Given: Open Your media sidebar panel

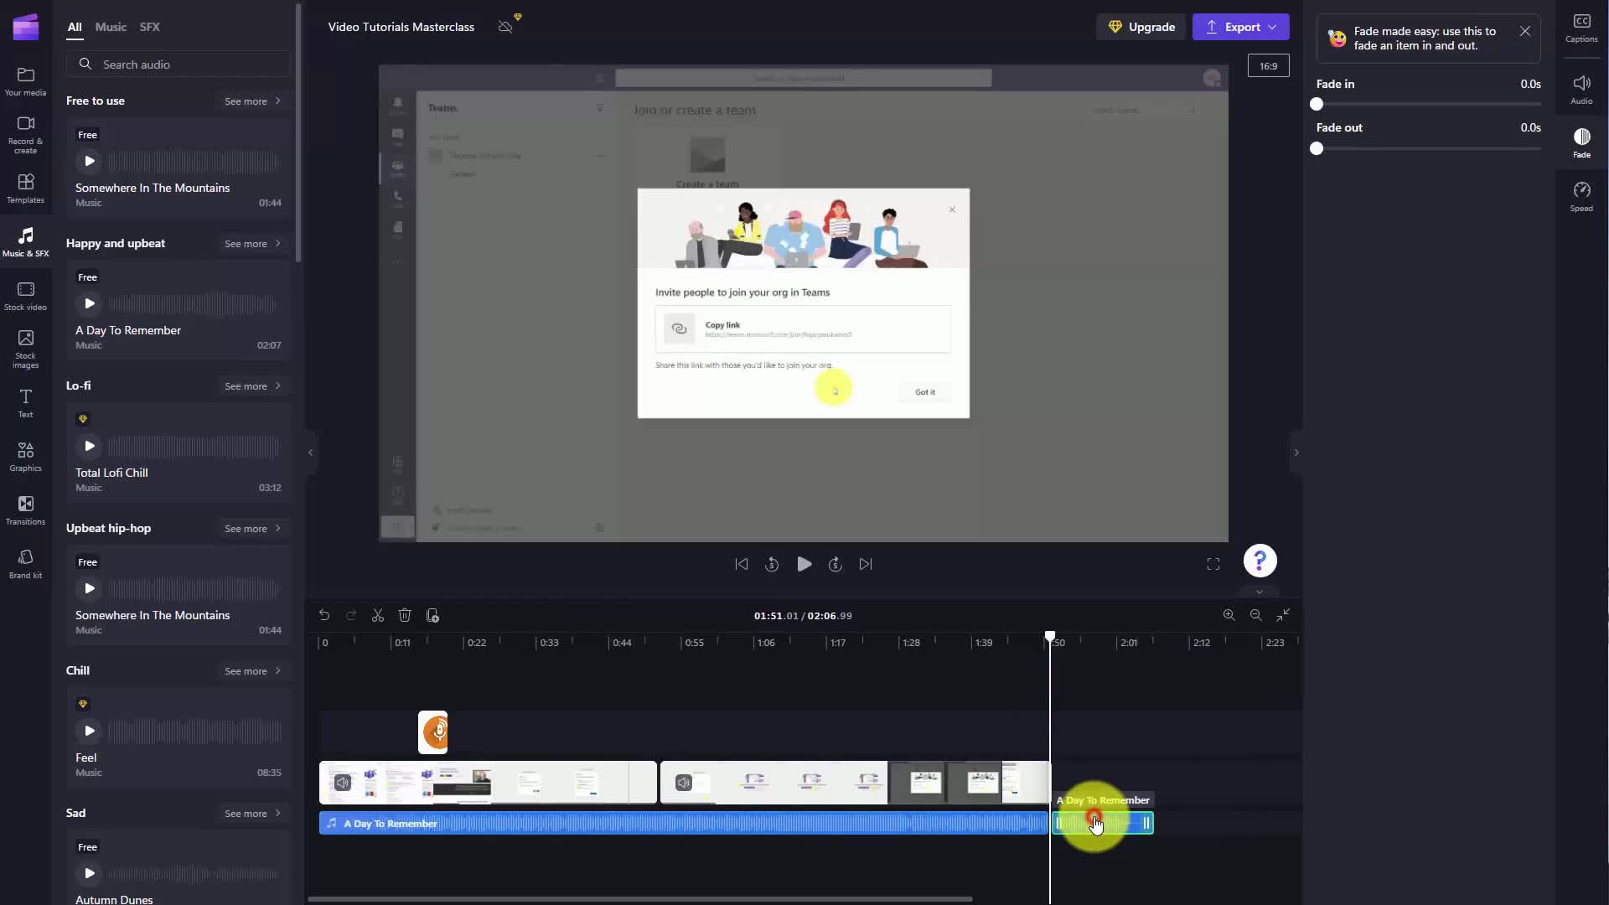Looking at the screenshot, I should pos(25,81).
